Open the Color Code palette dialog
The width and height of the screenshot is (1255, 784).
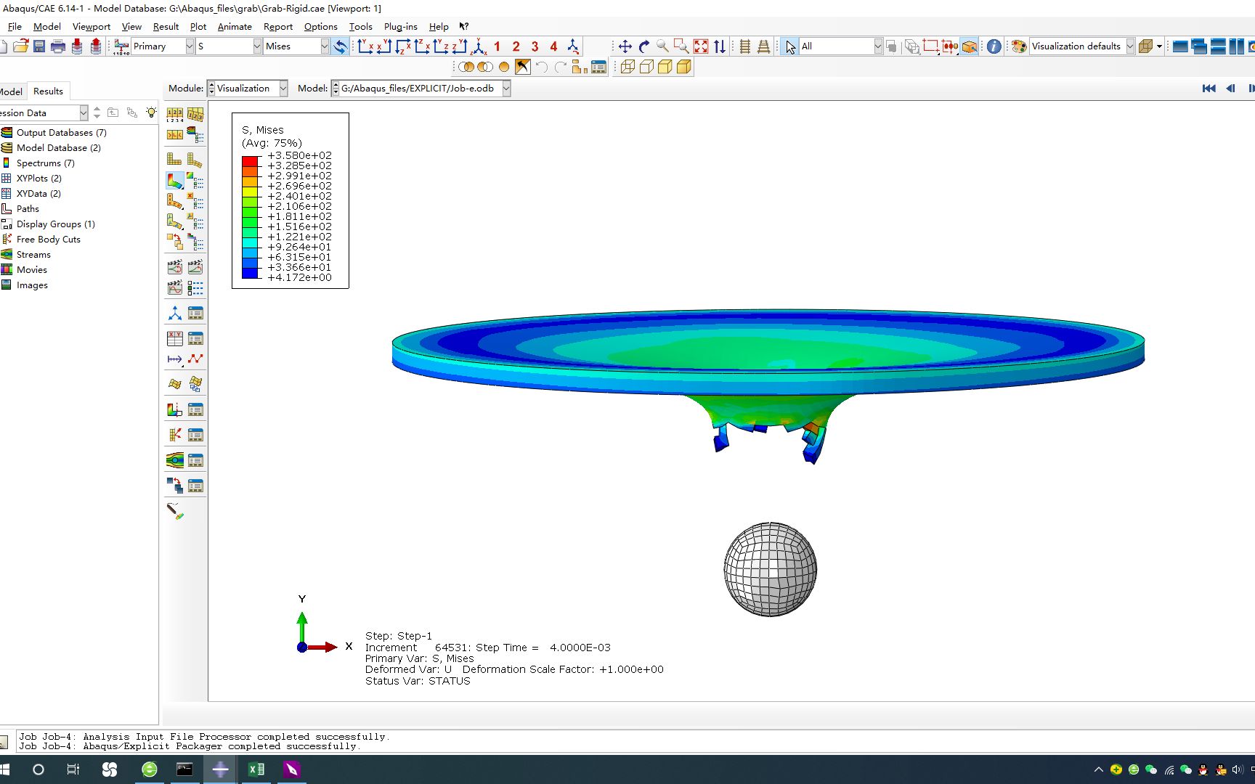click(1019, 46)
